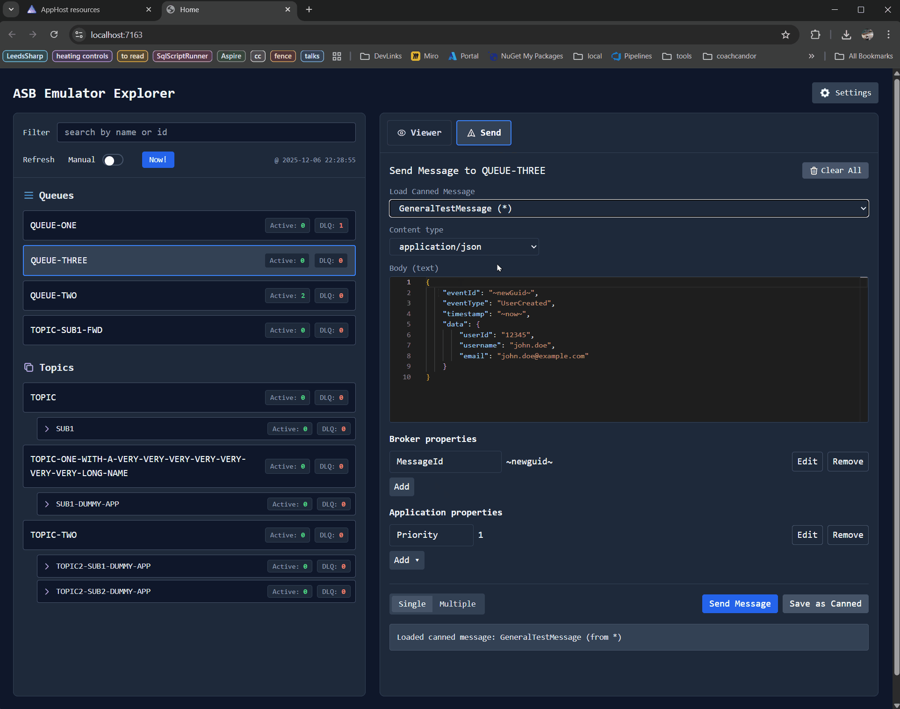This screenshot has width=900, height=709.
Task: Select the Viewer tab eye icon
Action: (401, 133)
